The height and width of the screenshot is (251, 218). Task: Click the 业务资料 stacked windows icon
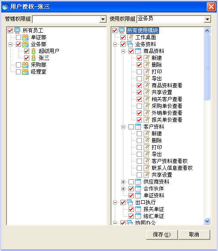click(130, 44)
